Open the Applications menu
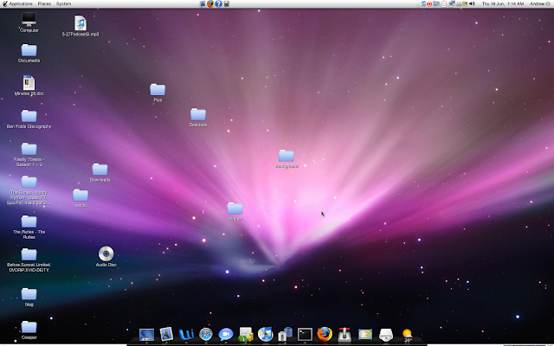This screenshot has width=554, height=346. coord(21,3)
